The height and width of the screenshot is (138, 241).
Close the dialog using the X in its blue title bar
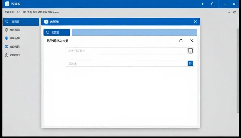point(195,21)
